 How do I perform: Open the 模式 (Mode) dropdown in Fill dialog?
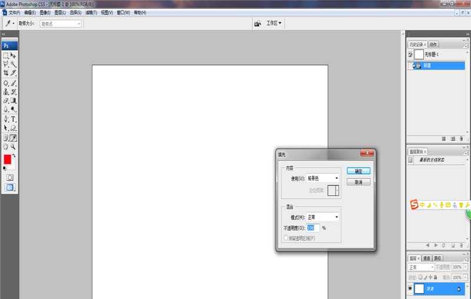pos(323,217)
